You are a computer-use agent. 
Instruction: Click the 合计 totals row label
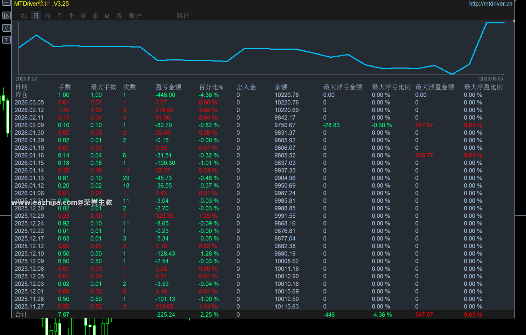click(21, 314)
